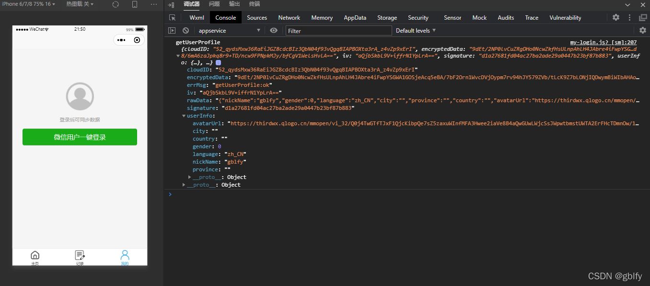Open the 记录 tab in bottom bar
Screen dimensions: 650x286
click(80, 257)
